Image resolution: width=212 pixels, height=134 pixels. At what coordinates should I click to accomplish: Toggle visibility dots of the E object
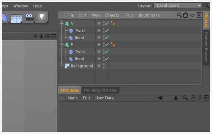(104, 45)
